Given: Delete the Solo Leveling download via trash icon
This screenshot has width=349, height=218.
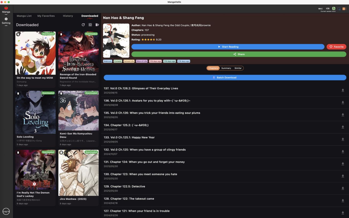Looking at the screenshot, I should pyautogui.click(x=18, y=93).
